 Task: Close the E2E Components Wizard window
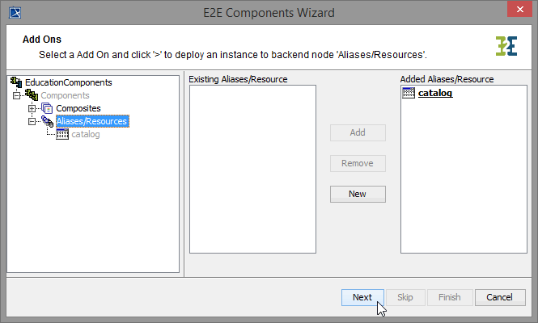pos(518,11)
